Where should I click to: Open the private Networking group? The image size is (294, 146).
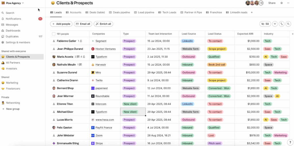tap(13, 103)
